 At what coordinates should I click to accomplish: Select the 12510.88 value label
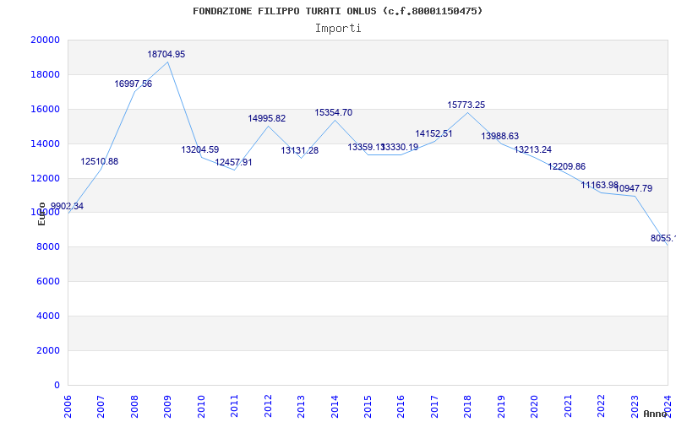tap(100, 161)
